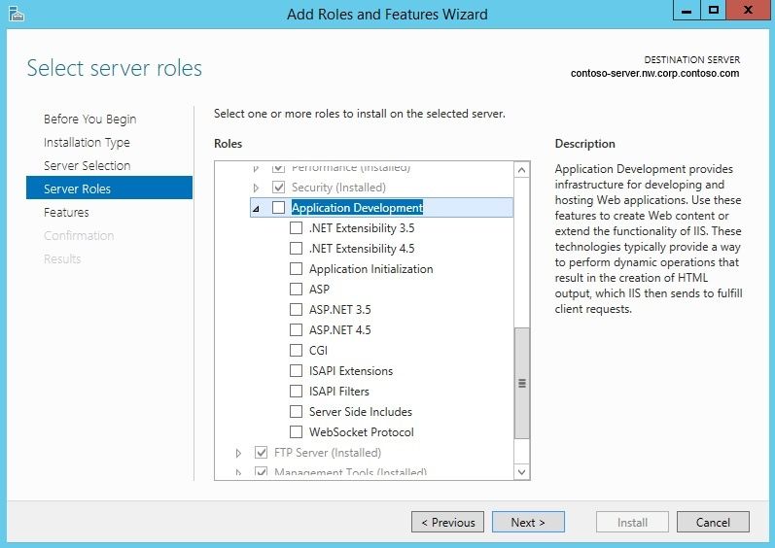Expand the Security (Installed) node
The image size is (775, 548).
[x=256, y=188]
